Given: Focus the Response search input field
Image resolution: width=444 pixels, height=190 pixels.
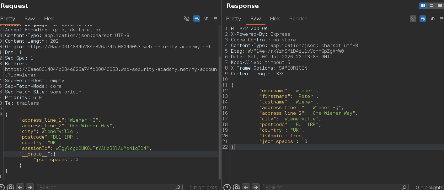Looking at the screenshot, I should tap(336, 187).
